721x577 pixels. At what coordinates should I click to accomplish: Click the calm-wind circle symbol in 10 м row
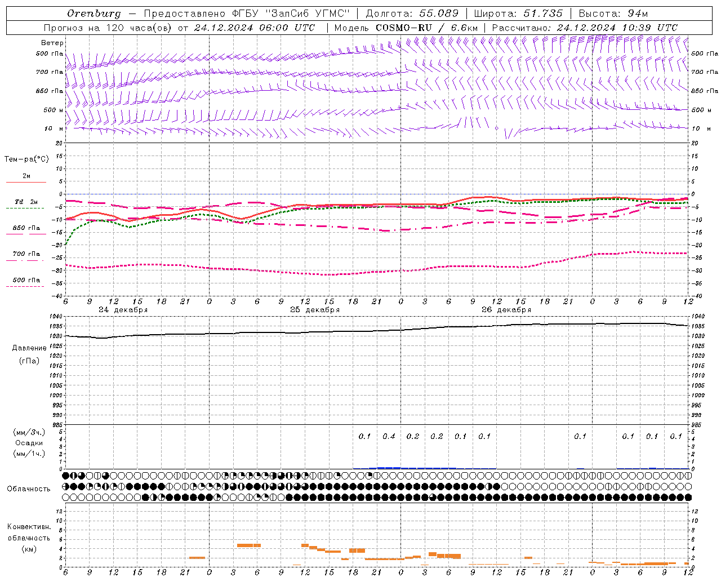pyautogui.click(x=496, y=128)
